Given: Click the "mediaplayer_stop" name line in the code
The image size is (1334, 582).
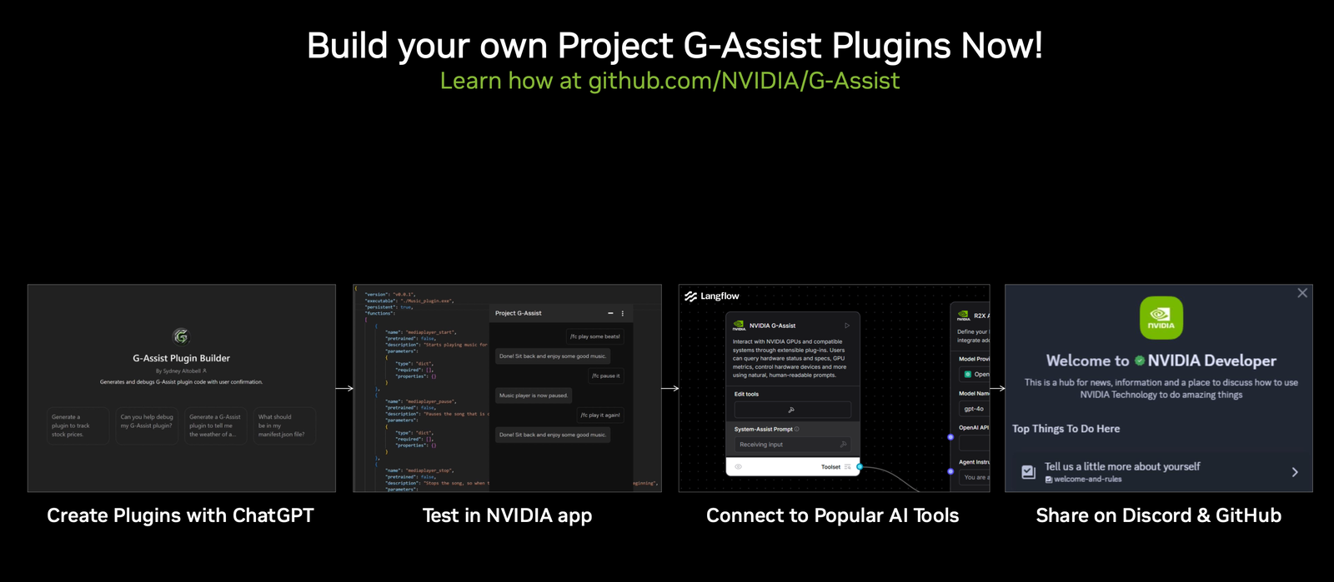Looking at the screenshot, I should (x=419, y=470).
